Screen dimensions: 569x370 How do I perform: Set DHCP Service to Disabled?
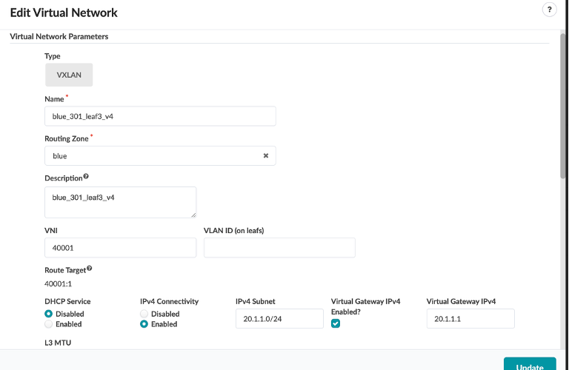coord(49,314)
